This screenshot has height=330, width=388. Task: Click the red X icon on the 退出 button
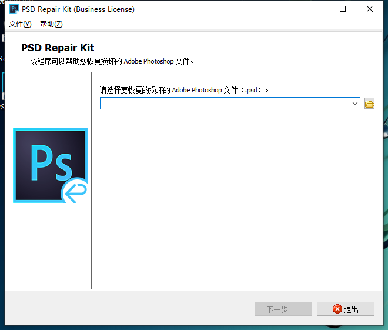(x=337, y=309)
